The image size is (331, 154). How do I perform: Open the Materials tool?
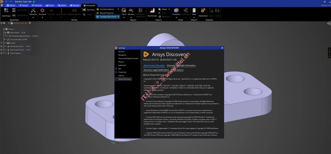point(33,12)
